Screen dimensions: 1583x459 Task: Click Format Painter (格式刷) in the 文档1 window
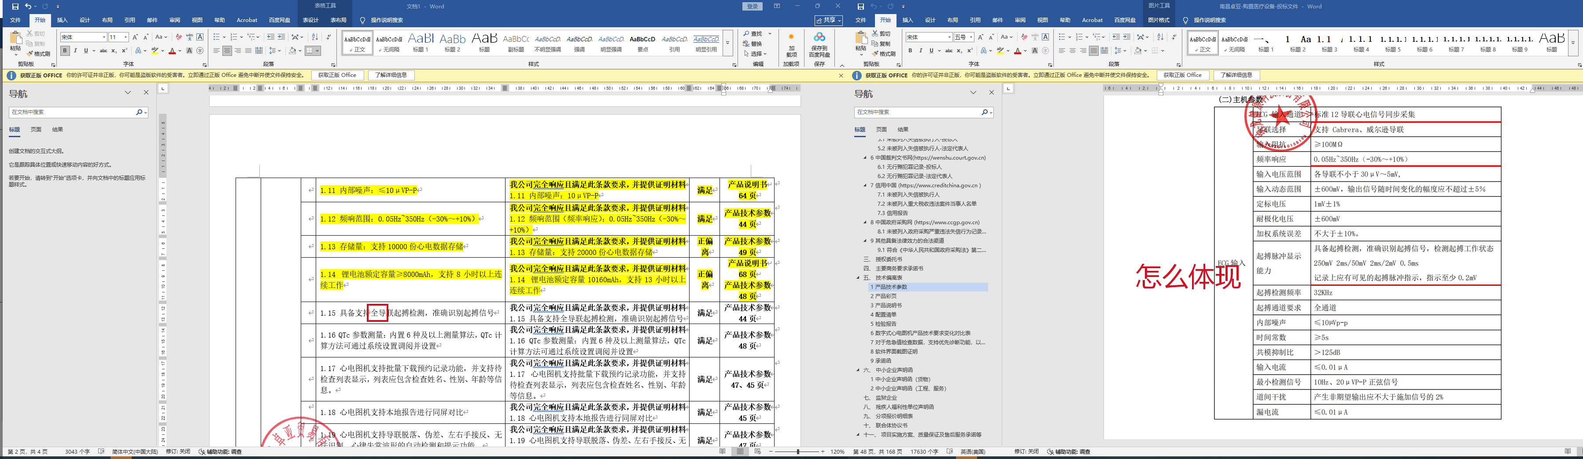pos(39,54)
